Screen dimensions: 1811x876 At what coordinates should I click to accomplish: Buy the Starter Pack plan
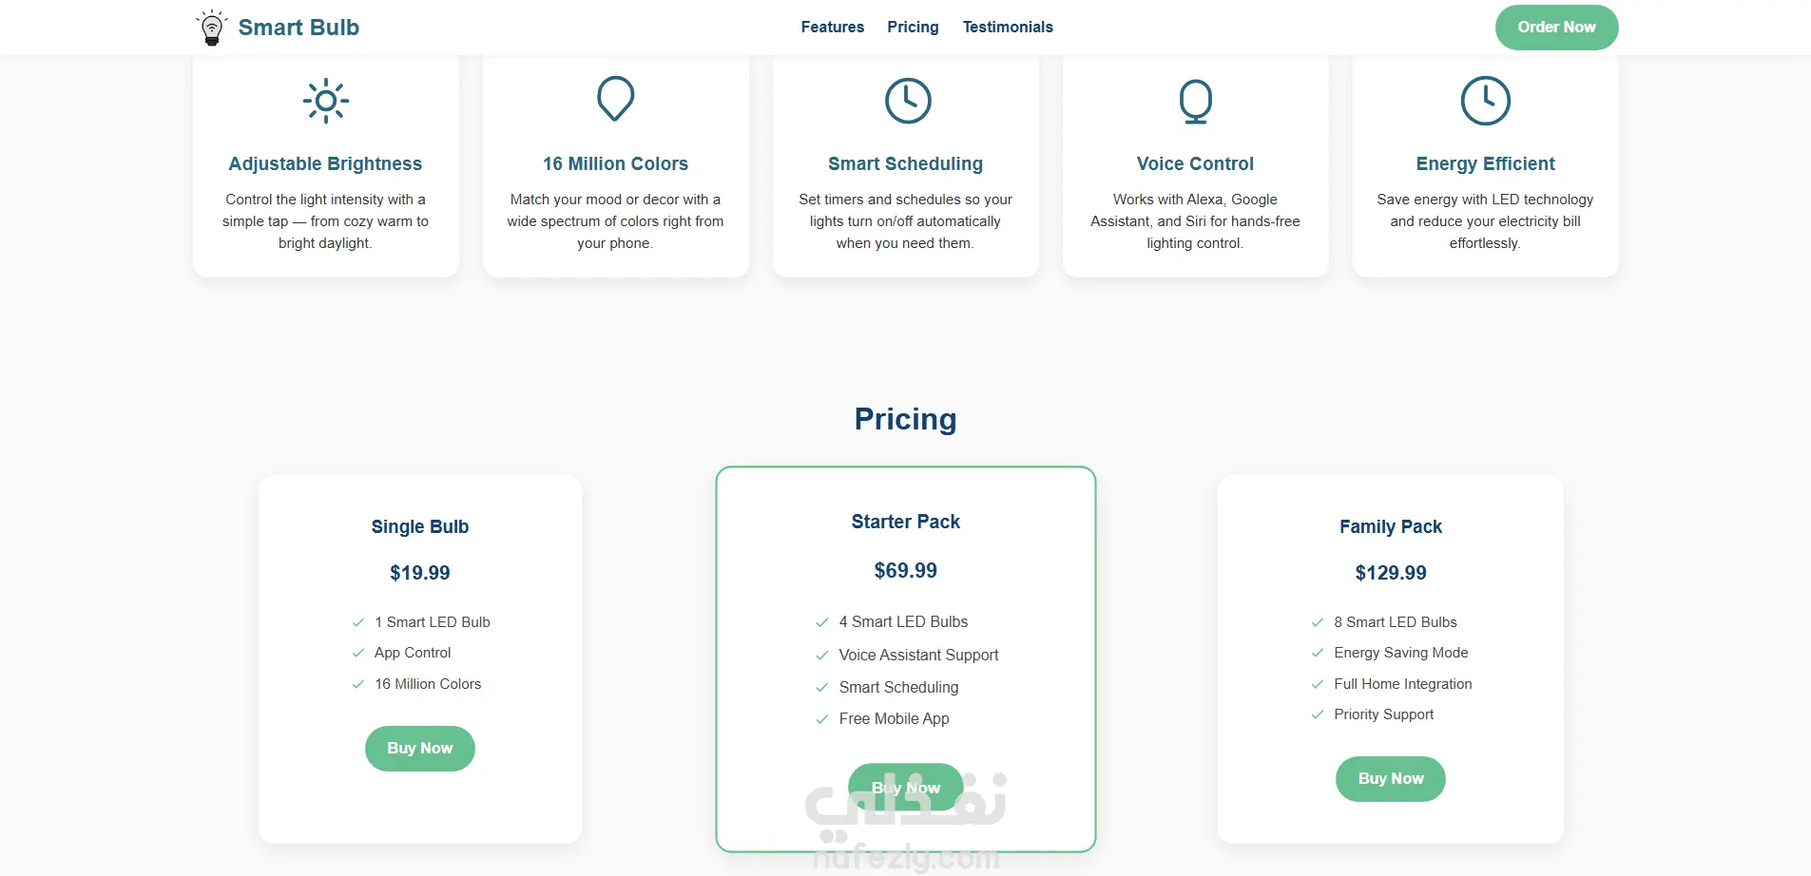click(905, 787)
